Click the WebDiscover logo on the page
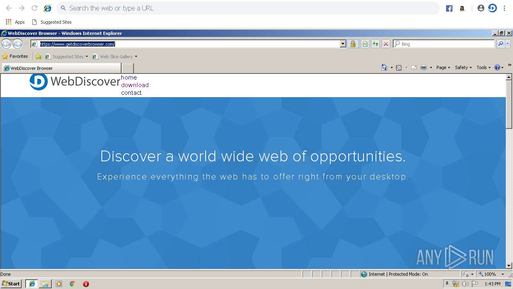513x289 pixels. [x=75, y=81]
